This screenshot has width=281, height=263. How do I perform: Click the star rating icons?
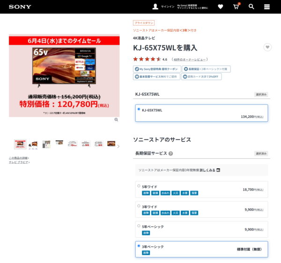pos(147,59)
